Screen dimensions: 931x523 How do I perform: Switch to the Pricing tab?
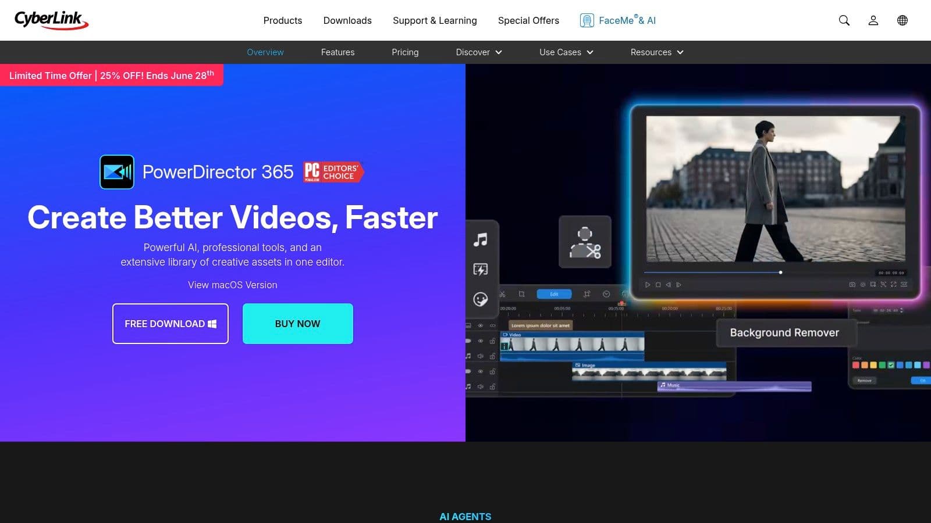[405, 52]
